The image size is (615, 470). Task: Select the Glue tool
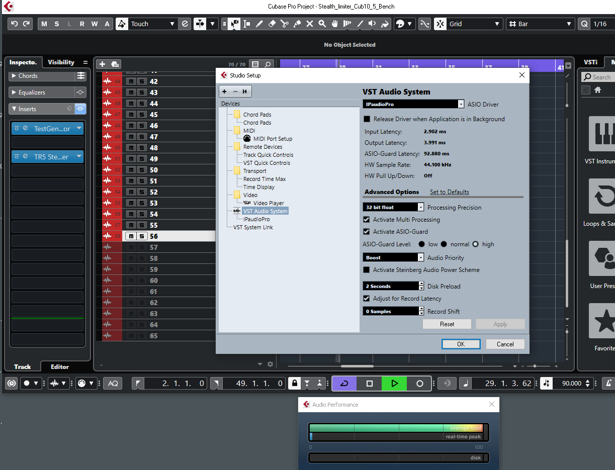(x=297, y=24)
